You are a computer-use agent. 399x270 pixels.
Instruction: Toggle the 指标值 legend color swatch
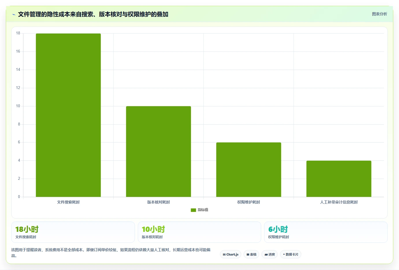click(193, 210)
